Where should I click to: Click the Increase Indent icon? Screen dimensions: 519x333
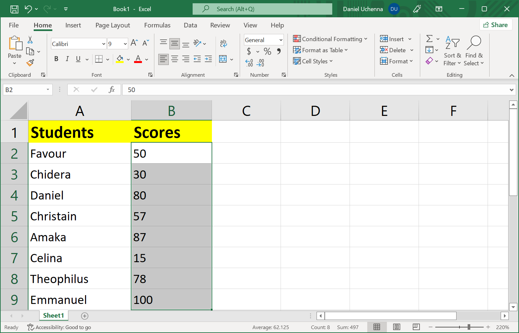pos(208,59)
